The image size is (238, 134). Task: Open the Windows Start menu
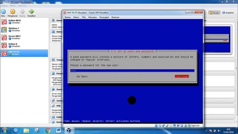4,131
